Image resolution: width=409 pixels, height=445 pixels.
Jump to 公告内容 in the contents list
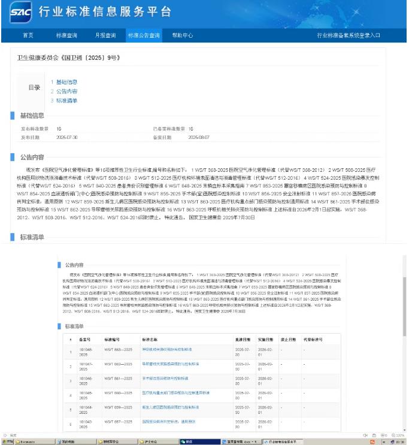point(66,91)
